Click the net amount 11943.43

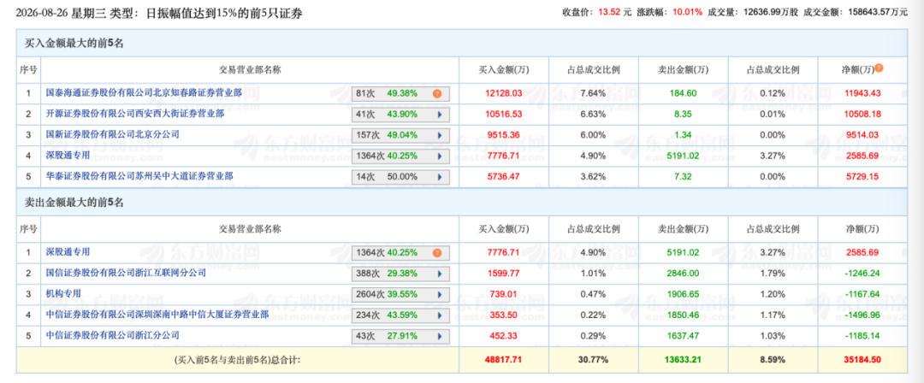click(x=862, y=93)
